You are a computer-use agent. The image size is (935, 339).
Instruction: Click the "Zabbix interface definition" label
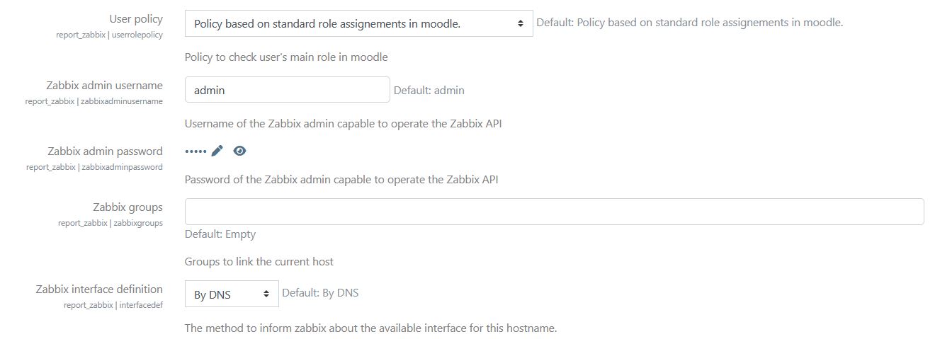99,289
